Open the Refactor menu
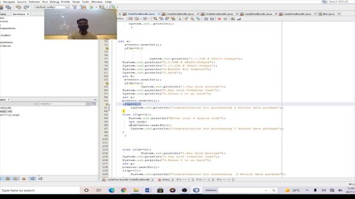 [x=34, y=2]
